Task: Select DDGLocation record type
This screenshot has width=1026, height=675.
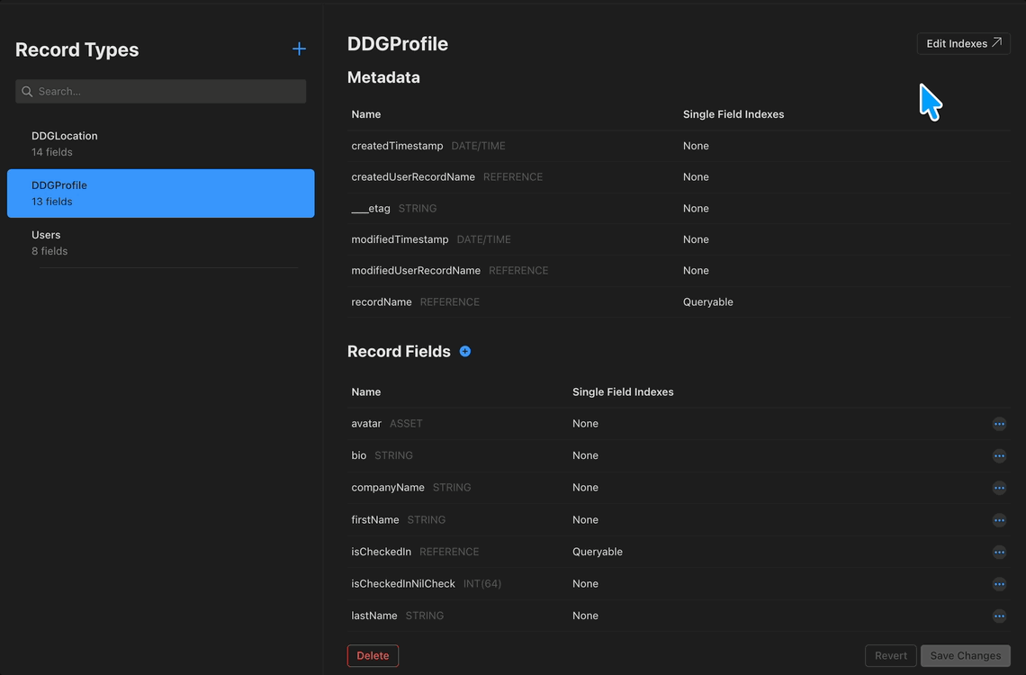Action: pos(160,144)
